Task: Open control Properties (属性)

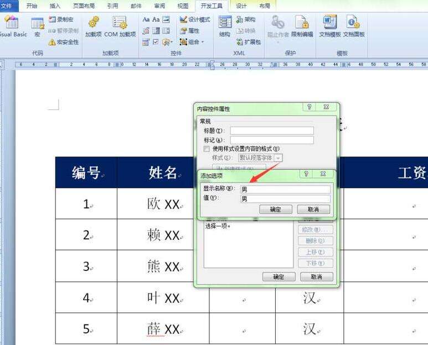Action: coord(190,31)
